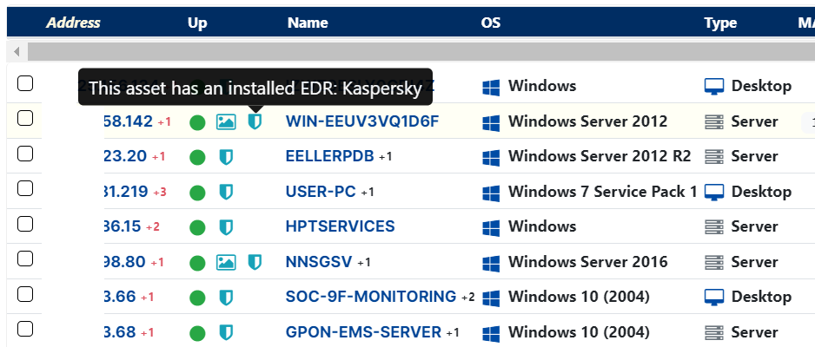
Task: Click screenshot image icon for NNSGSV
Action: click(226, 262)
